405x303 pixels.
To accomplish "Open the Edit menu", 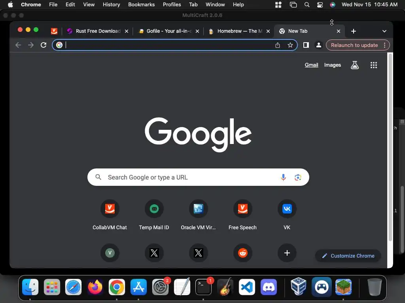I will 70,5.
